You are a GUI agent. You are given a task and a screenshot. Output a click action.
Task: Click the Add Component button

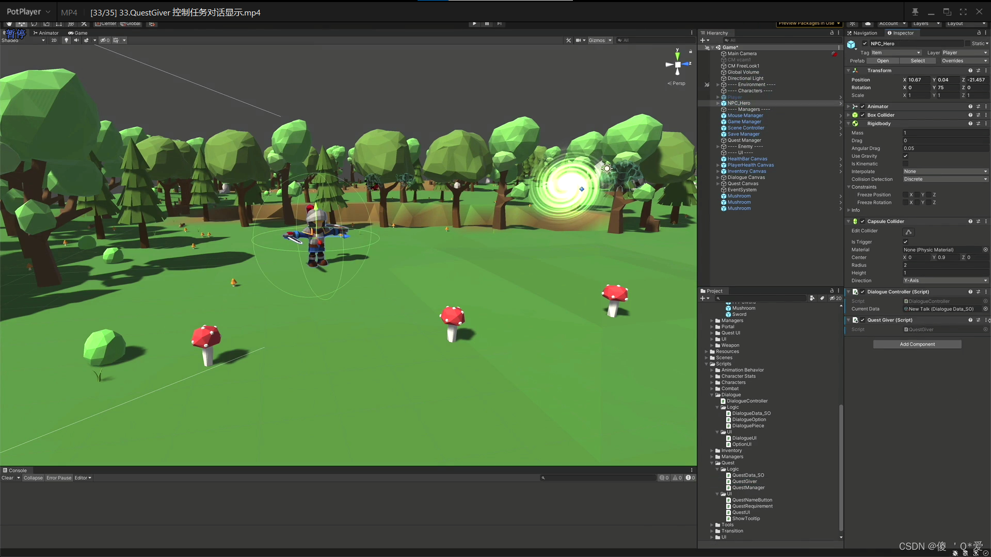pos(917,345)
